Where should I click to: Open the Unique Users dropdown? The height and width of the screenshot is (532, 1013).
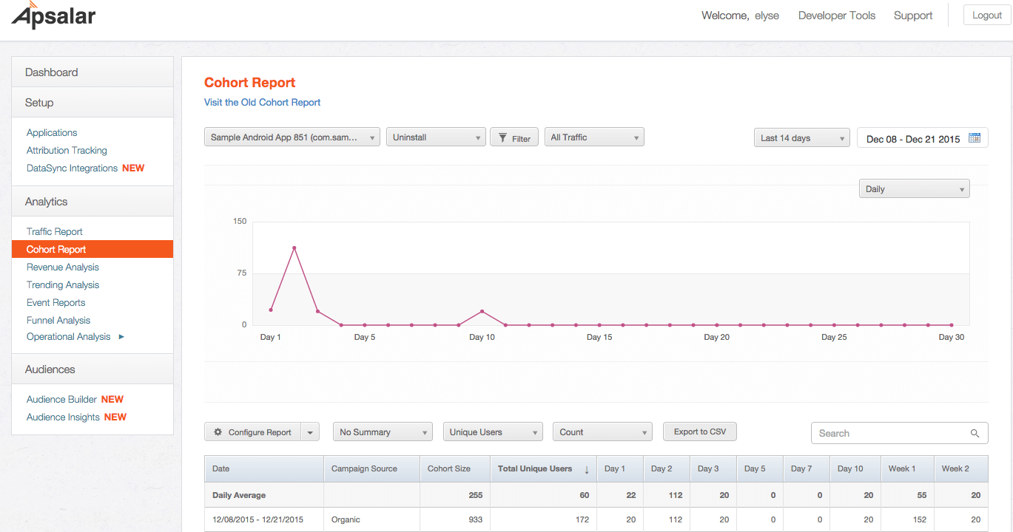[493, 432]
